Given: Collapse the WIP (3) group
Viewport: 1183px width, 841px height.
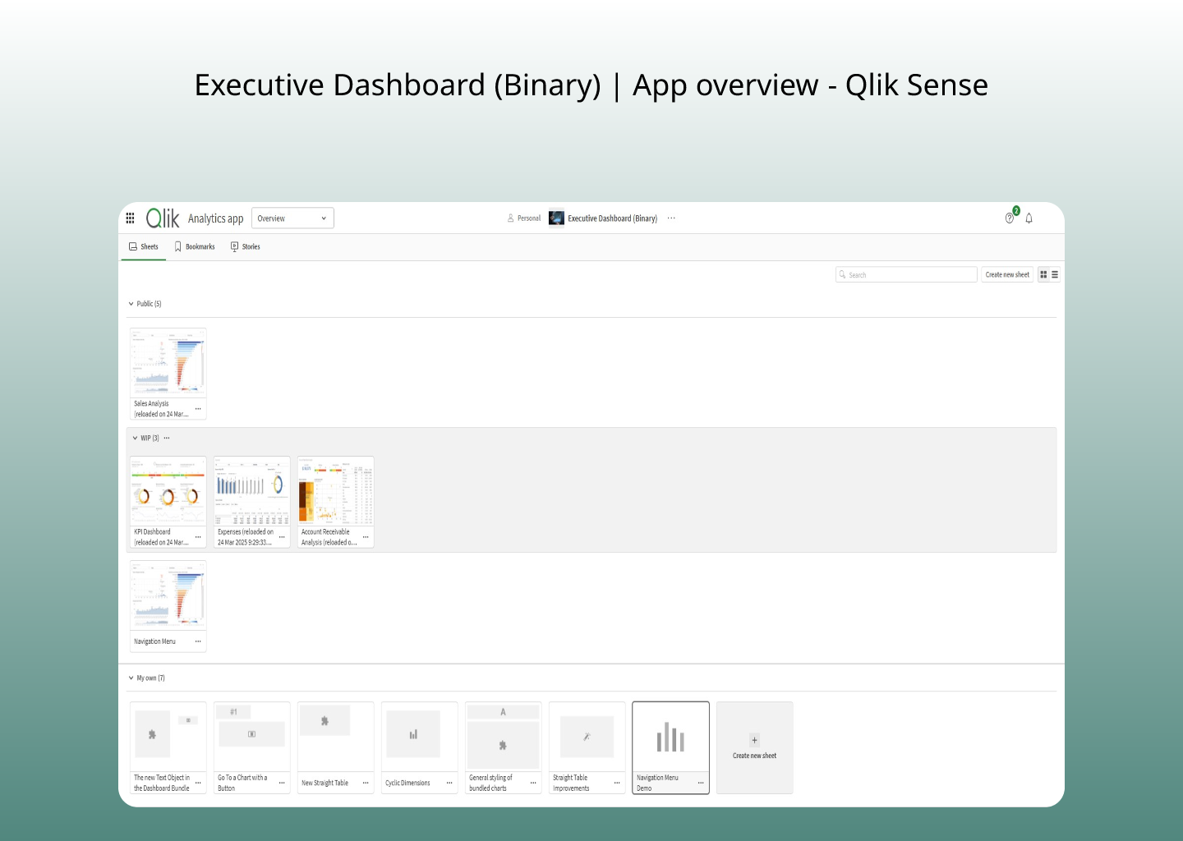Looking at the screenshot, I should (135, 439).
